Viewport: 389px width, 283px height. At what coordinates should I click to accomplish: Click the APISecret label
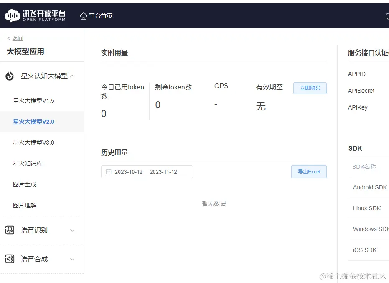pos(361,91)
